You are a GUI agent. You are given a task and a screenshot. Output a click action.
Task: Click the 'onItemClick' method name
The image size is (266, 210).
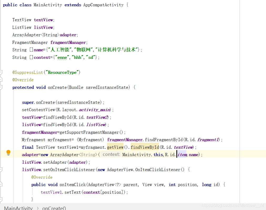[73, 185]
